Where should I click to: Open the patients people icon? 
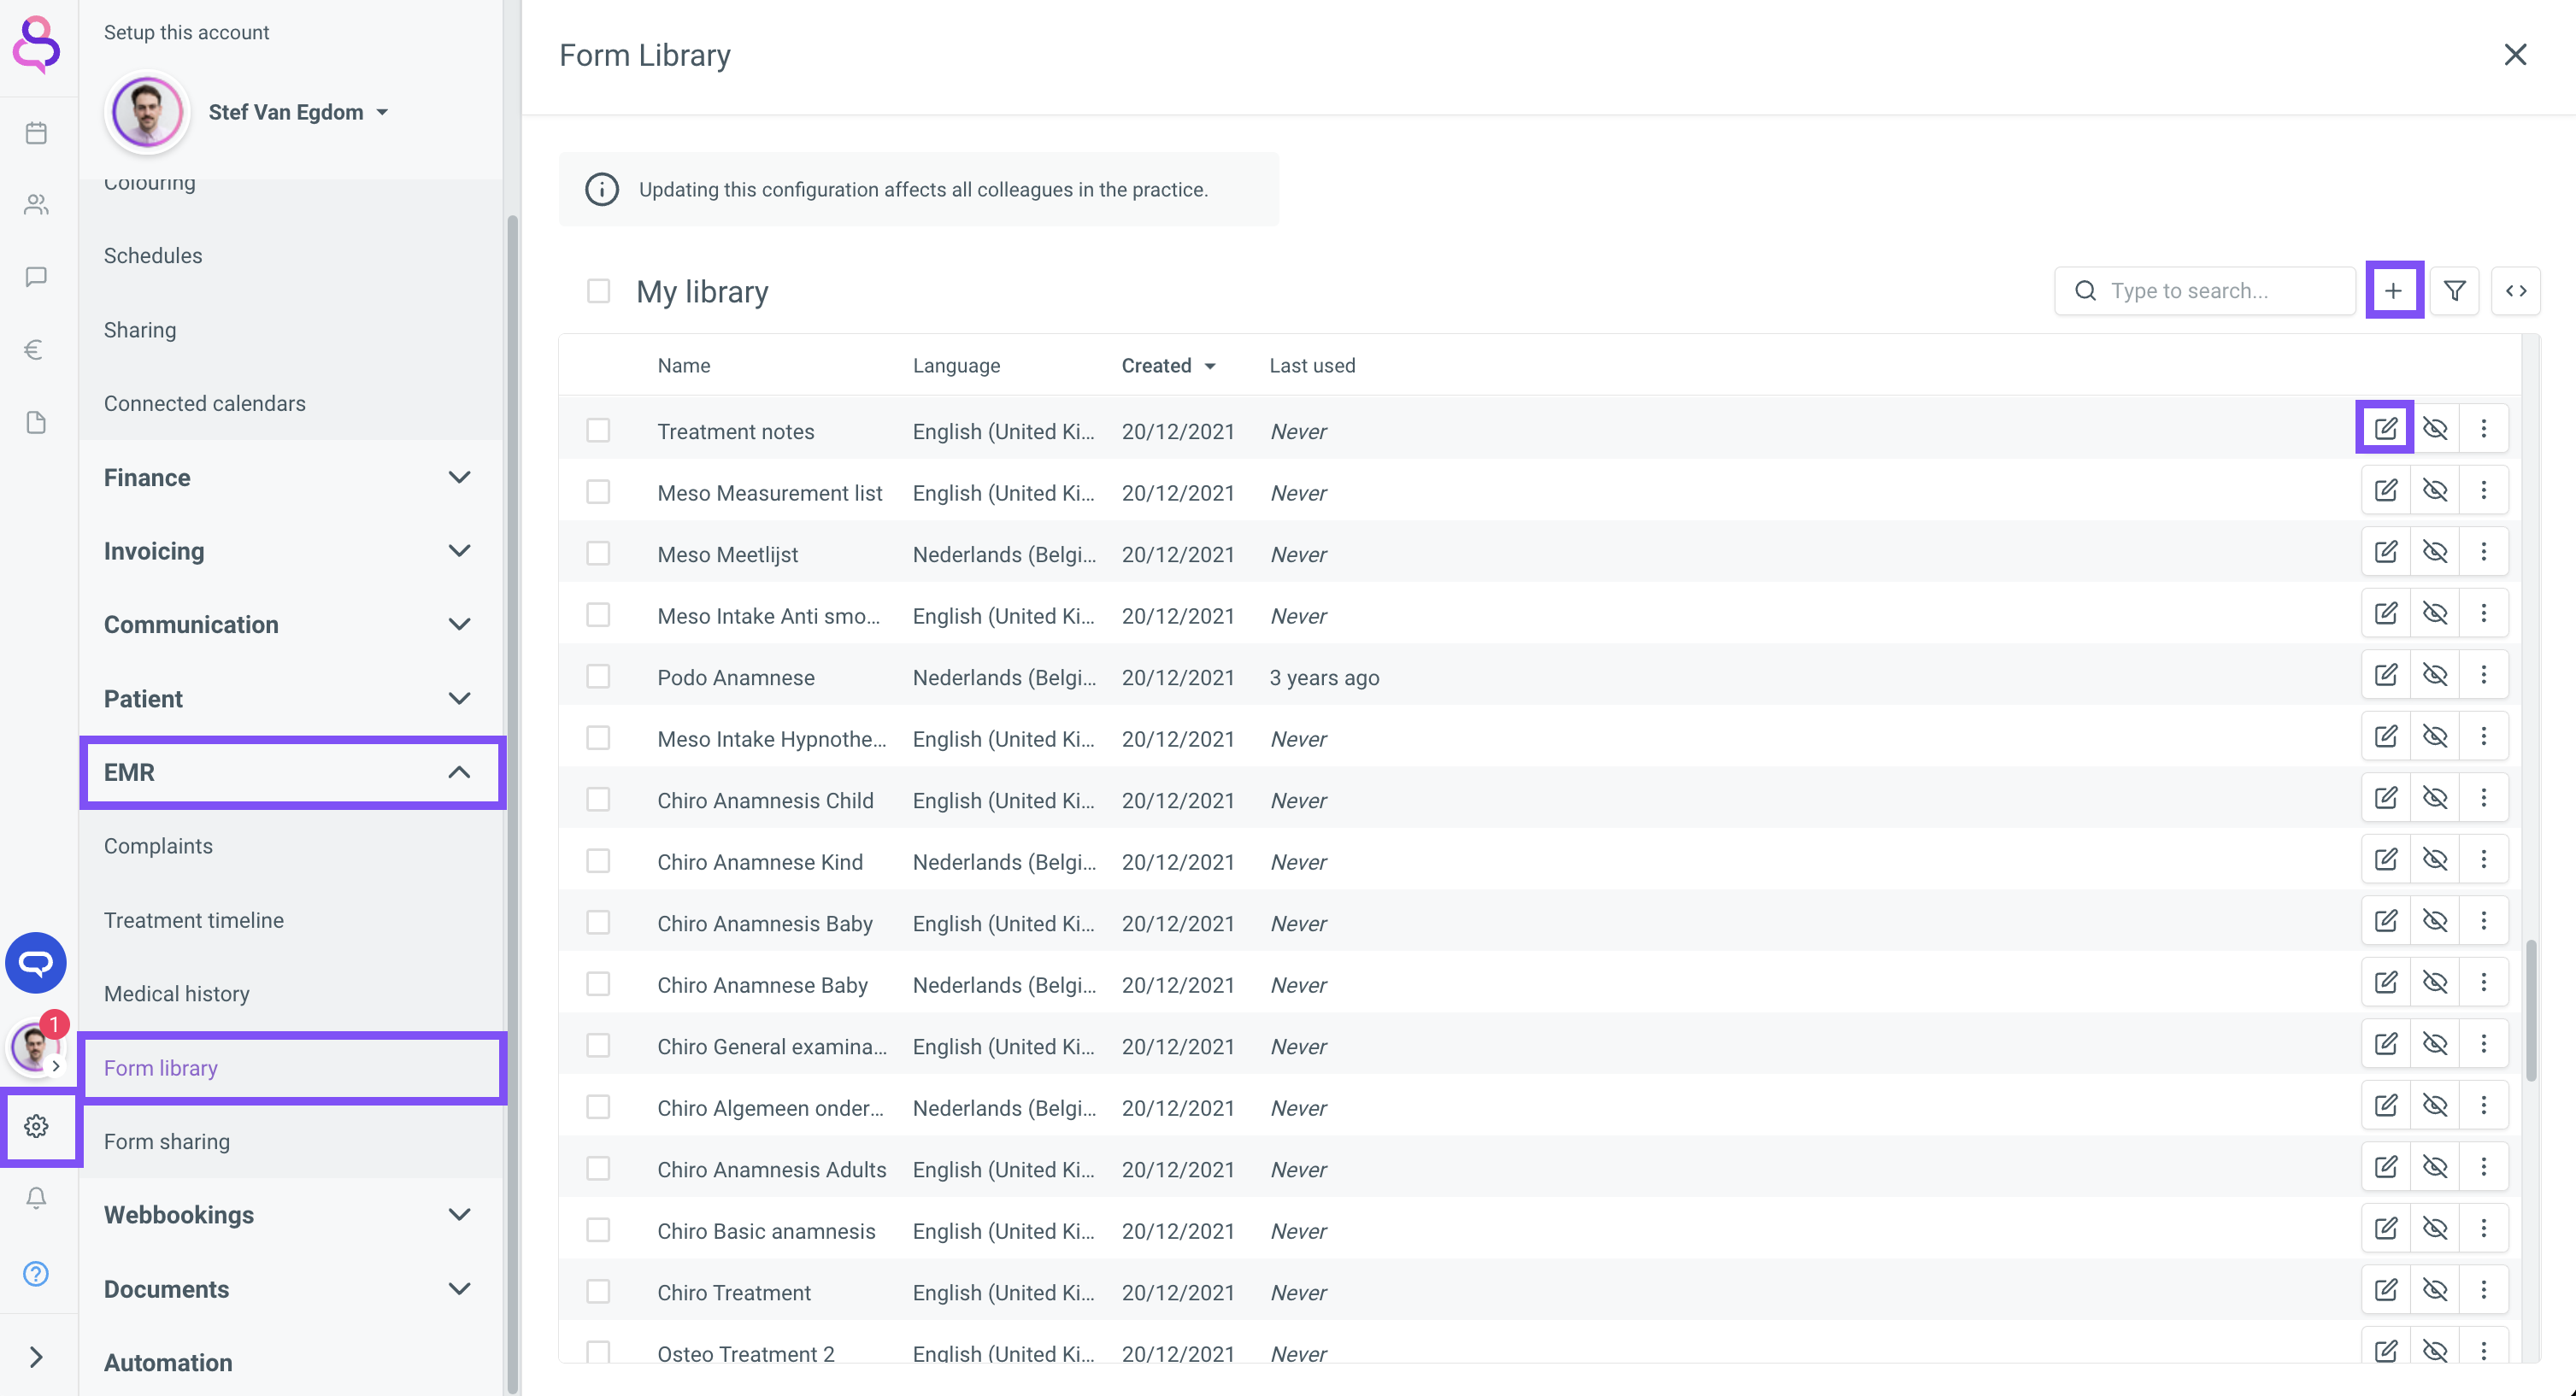[36, 205]
